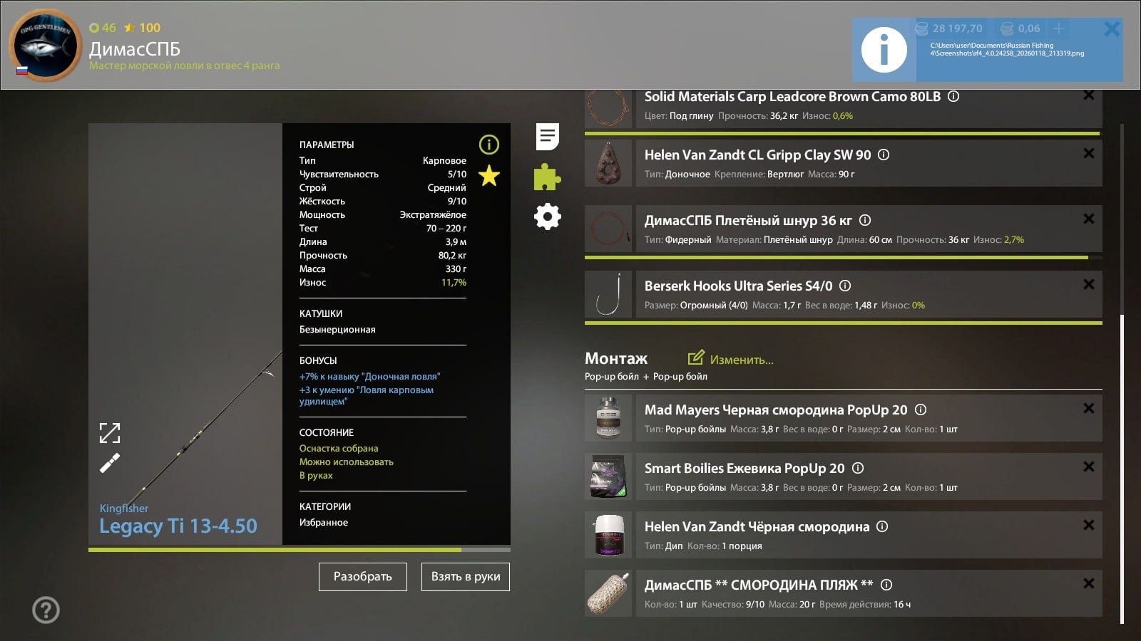The width and height of the screenshot is (1141, 641).
Task: Click the Berserk hook thumbnail
Action: [x=608, y=294]
